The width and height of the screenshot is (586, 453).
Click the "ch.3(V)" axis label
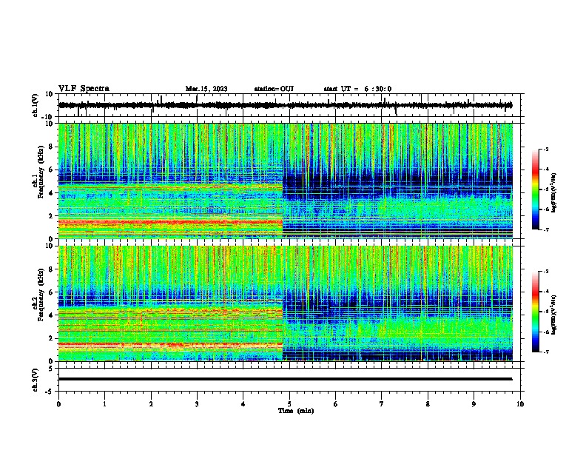(36, 380)
